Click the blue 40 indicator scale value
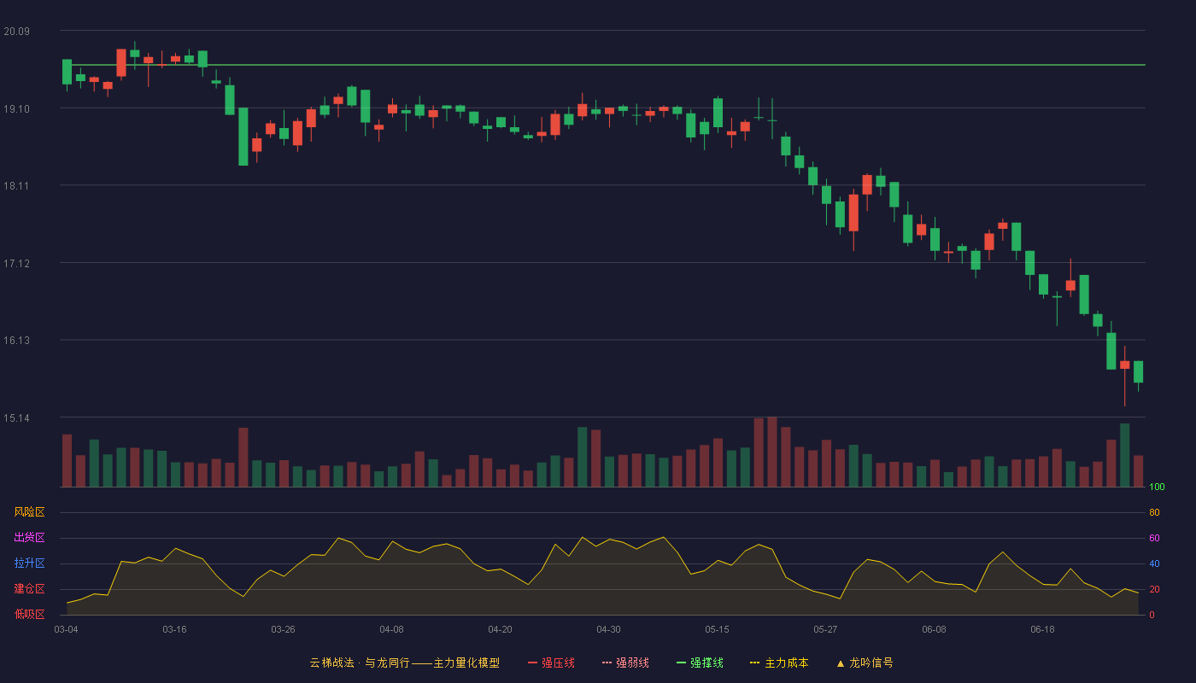 coord(1154,563)
